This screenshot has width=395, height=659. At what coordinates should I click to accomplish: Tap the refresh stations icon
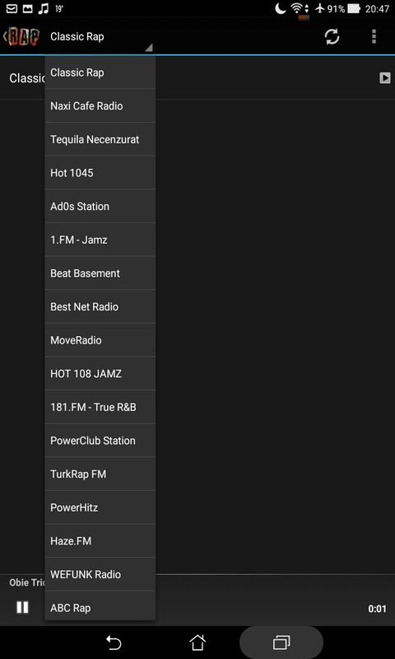tap(332, 36)
